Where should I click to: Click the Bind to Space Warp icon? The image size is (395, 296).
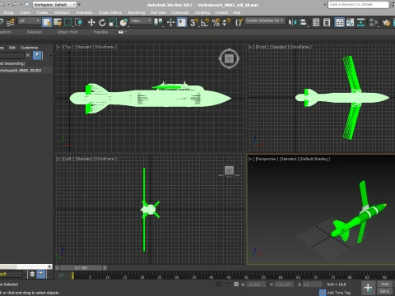pyautogui.click(x=11, y=22)
